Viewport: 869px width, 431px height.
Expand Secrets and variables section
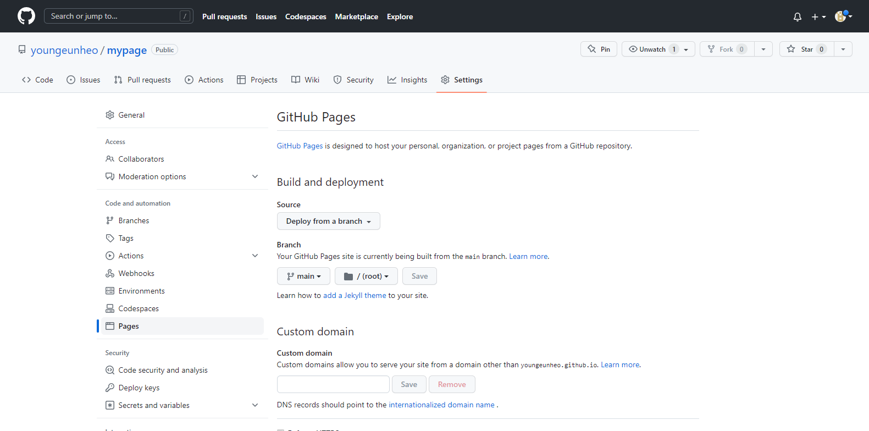tap(255, 405)
